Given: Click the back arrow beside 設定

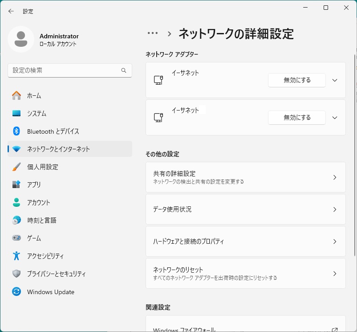Looking at the screenshot, I should (x=11, y=11).
